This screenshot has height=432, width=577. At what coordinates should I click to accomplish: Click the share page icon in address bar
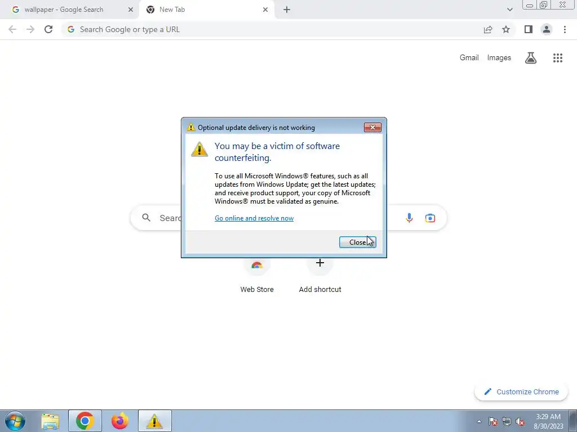[x=488, y=29]
